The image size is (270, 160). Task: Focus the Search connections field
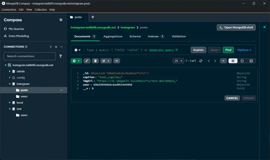point(30,56)
